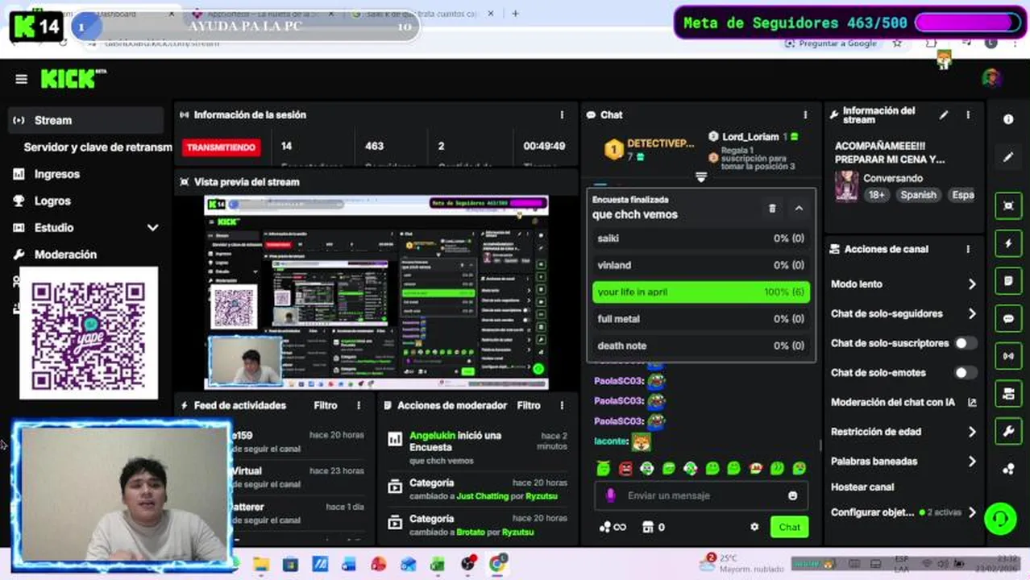
Task: Open Feed de actividades three-dot menu
Action: pyautogui.click(x=359, y=405)
